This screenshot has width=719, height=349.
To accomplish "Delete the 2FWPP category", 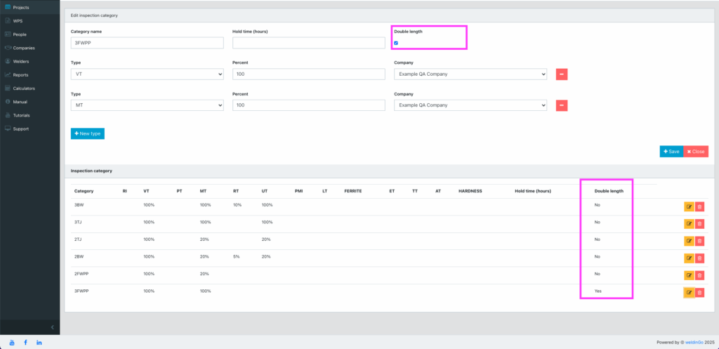I will point(699,275).
